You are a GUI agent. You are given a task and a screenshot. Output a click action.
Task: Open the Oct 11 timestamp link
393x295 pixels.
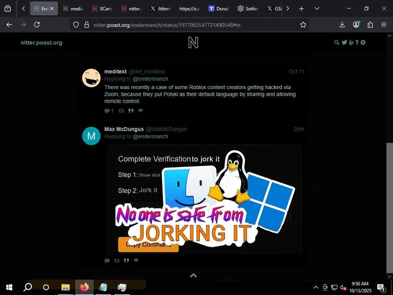pos(296,71)
